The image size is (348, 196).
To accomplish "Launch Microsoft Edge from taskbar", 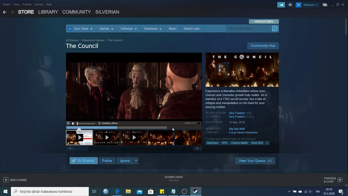I will [x=117, y=191].
